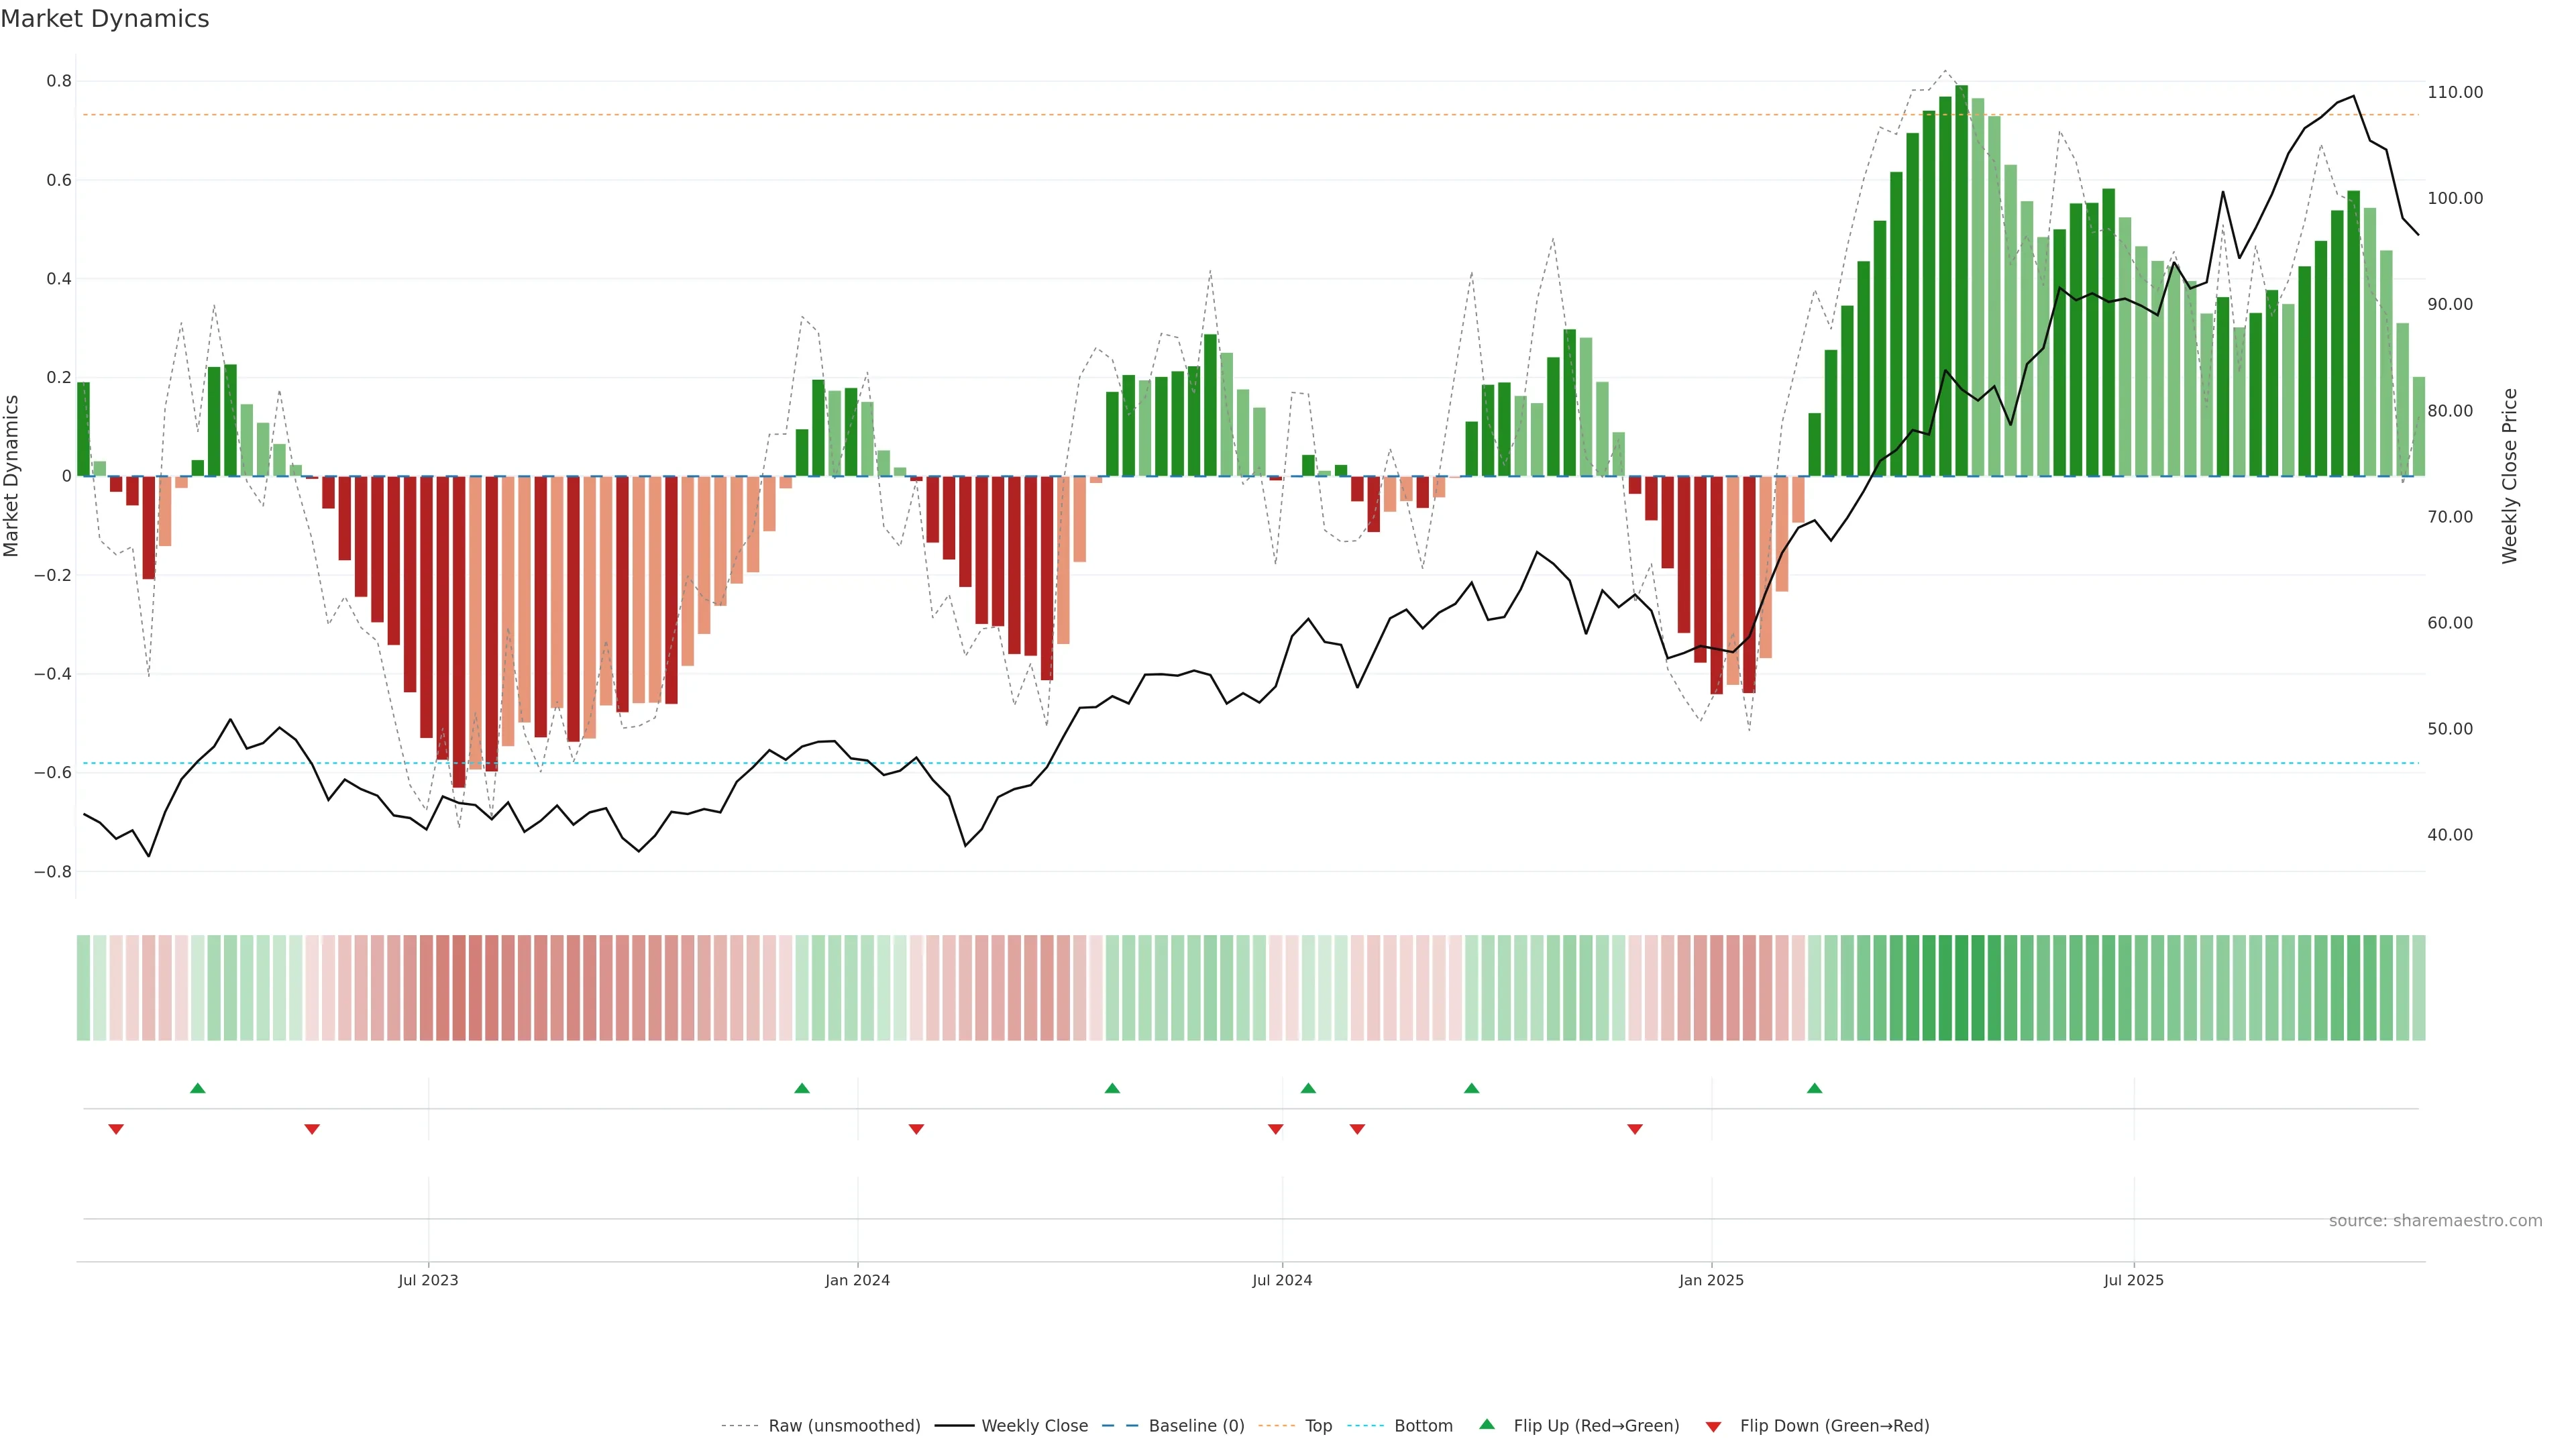Click the red flip-down marker after Jan 2024
Screen dimensions: 2576x1449
tap(916, 1129)
